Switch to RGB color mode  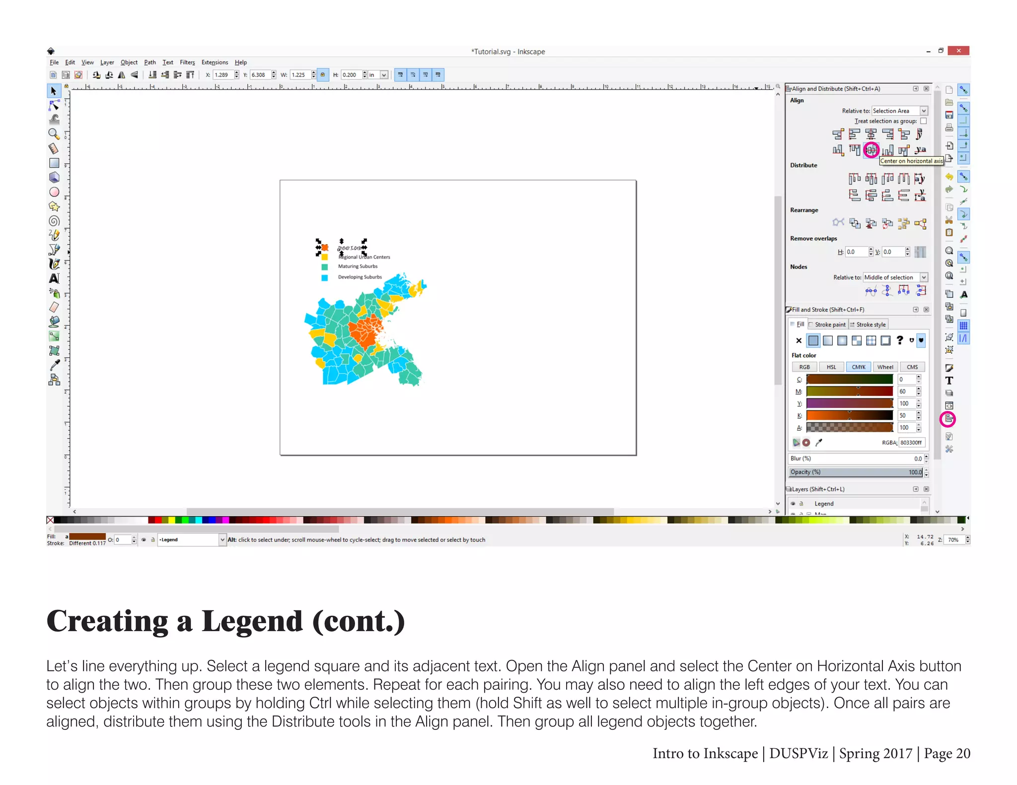[x=804, y=367]
